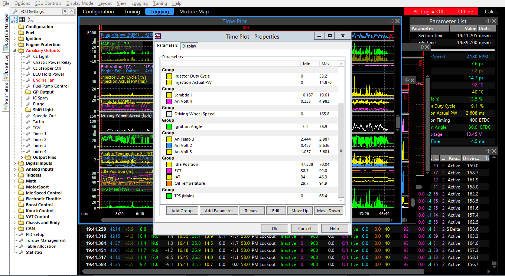The width and height of the screenshot is (505, 276).
Task: Click the Edit button
Action: tap(276, 211)
